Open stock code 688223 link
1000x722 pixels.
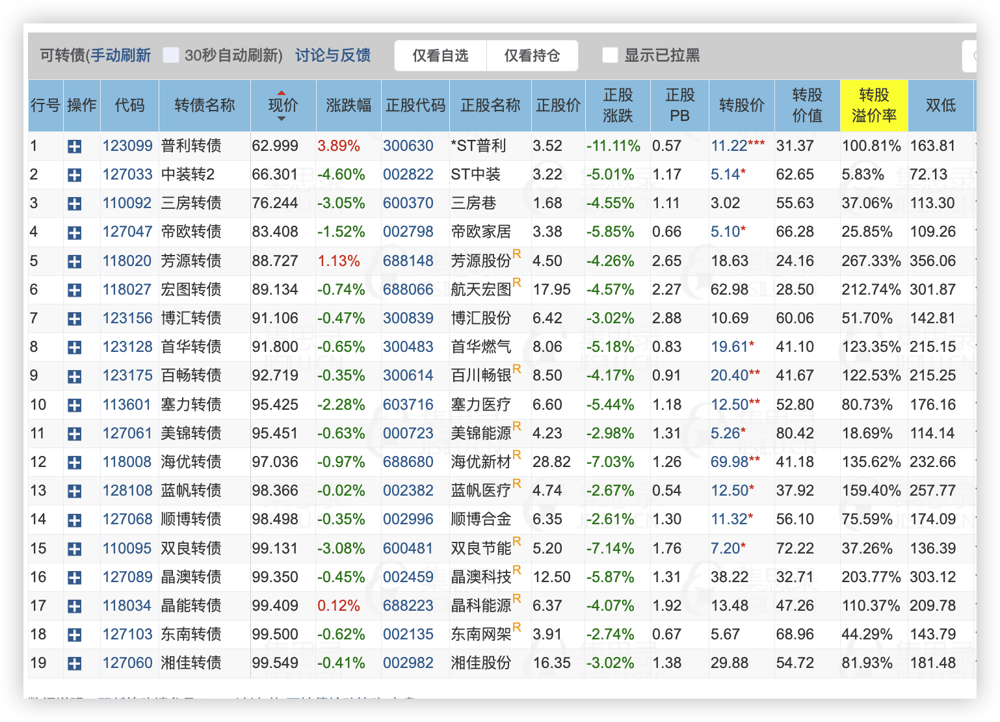408,606
